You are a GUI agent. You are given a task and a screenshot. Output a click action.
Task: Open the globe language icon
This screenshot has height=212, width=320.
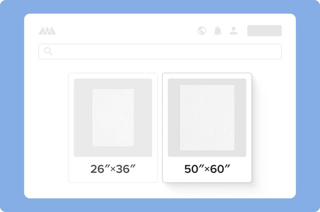[x=202, y=31]
